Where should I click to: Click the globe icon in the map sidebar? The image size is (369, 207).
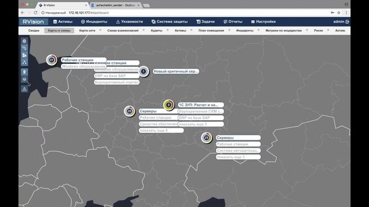tap(24, 41)
